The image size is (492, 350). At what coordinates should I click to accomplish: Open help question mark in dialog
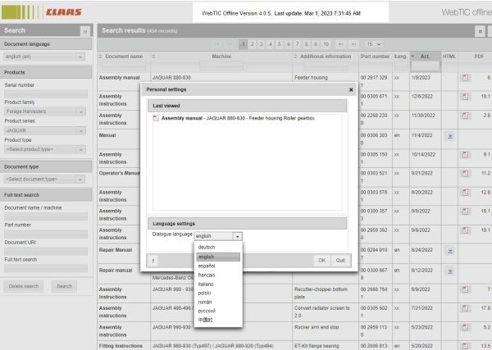click(x=153, y=261)
